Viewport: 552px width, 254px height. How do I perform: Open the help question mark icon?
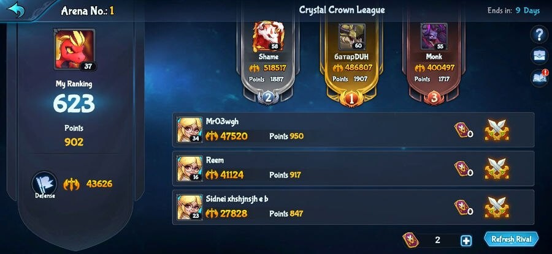tap(539, 35)
